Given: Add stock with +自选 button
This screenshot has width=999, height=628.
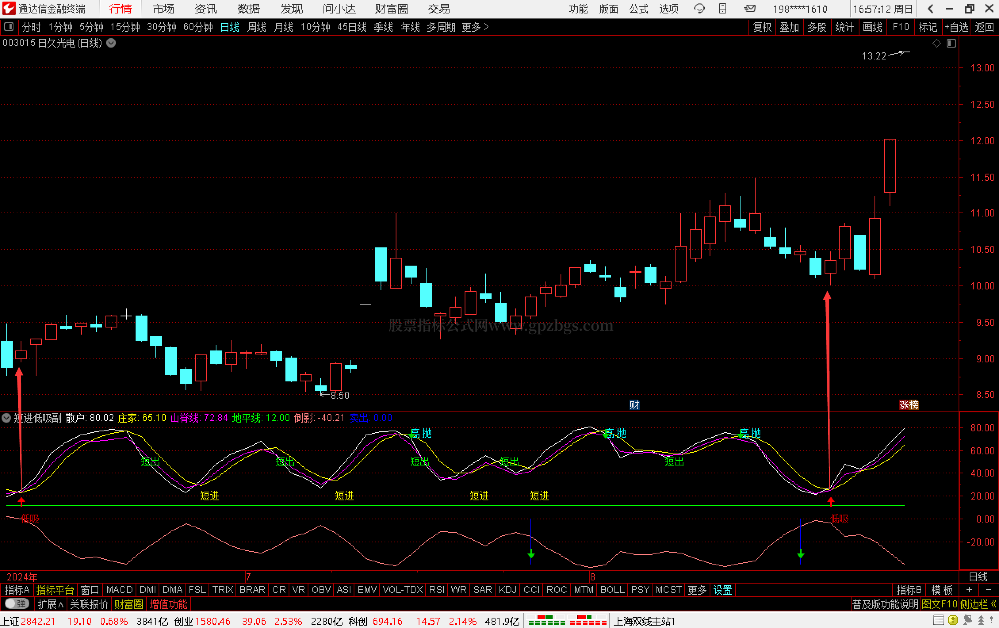Looking at the screenshot, I should [956, 27].
